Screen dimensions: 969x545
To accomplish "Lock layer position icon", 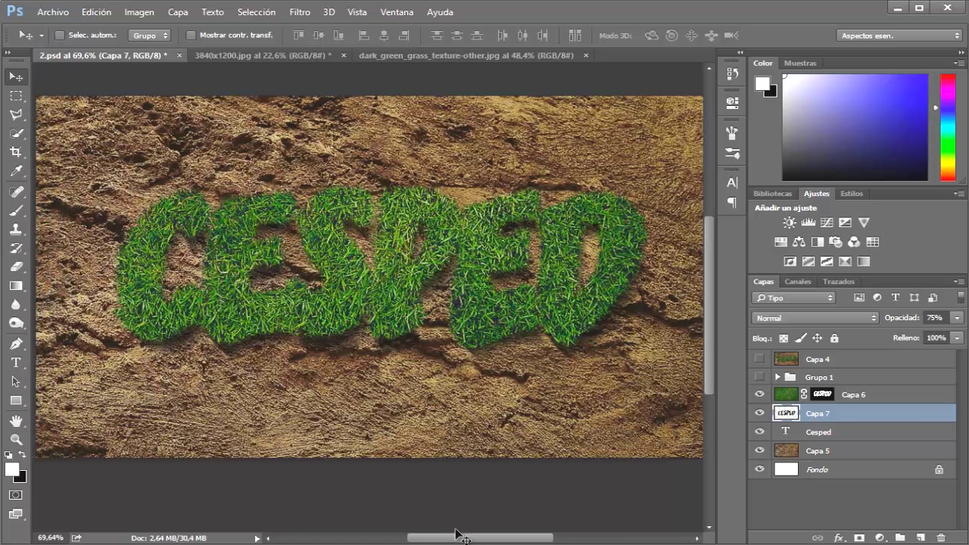I will pyautogui.click(x=817, y=338).
